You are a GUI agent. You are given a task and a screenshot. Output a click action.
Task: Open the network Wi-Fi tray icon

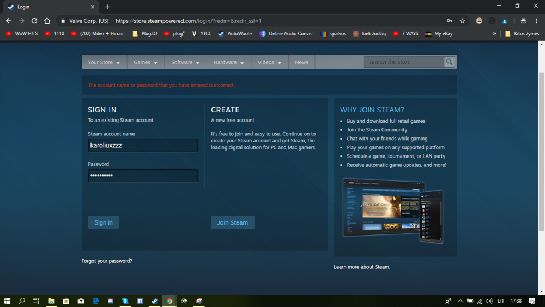(x=480, y=301)
